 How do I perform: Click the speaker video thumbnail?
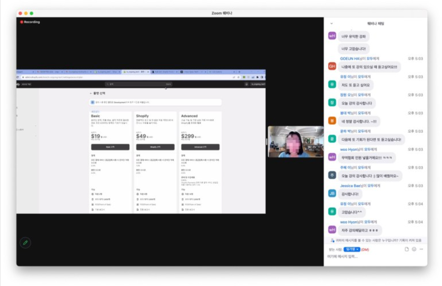coord(295,141)
